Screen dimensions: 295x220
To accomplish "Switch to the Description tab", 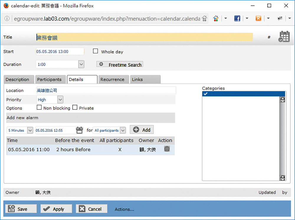I will [x=19, y=79].
